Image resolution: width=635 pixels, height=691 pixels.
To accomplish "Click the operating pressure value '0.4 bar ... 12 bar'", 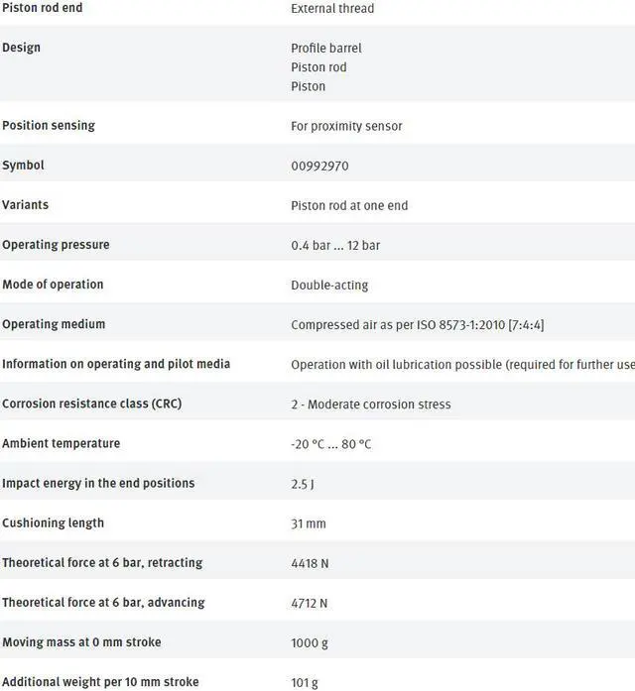I will pos(335,246).
